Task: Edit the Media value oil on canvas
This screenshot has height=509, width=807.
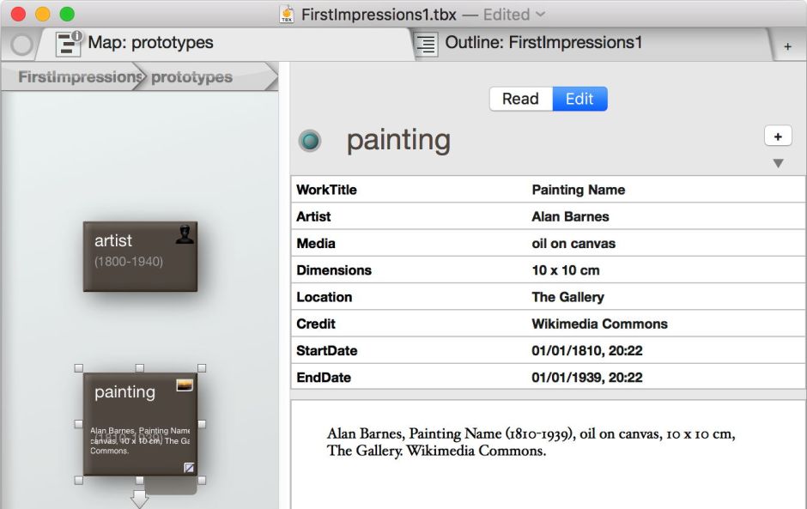Action: click(x=573, y=243)
